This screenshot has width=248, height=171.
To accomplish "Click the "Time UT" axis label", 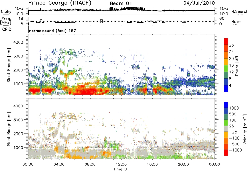I will tap(121, 169).
